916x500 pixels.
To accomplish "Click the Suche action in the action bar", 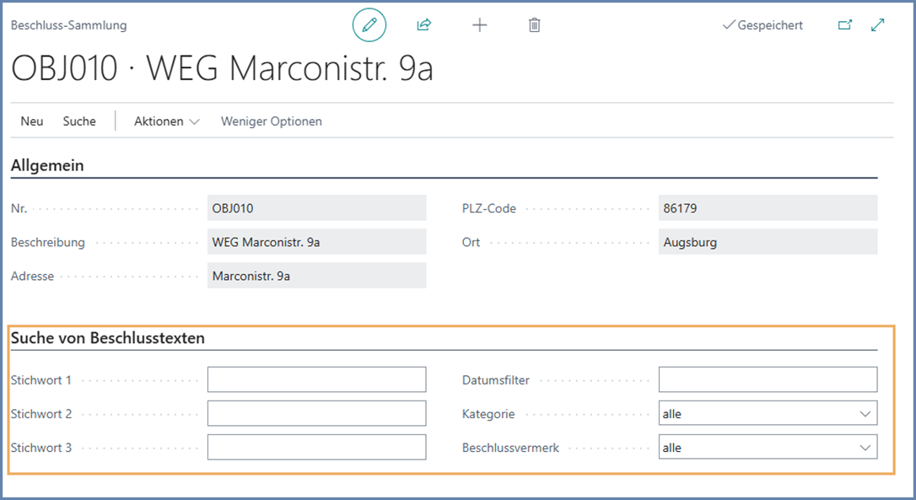I will pyautogui.click(x=79, y=121).
